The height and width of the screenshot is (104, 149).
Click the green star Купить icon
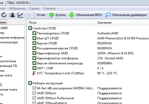pos(51,15)
